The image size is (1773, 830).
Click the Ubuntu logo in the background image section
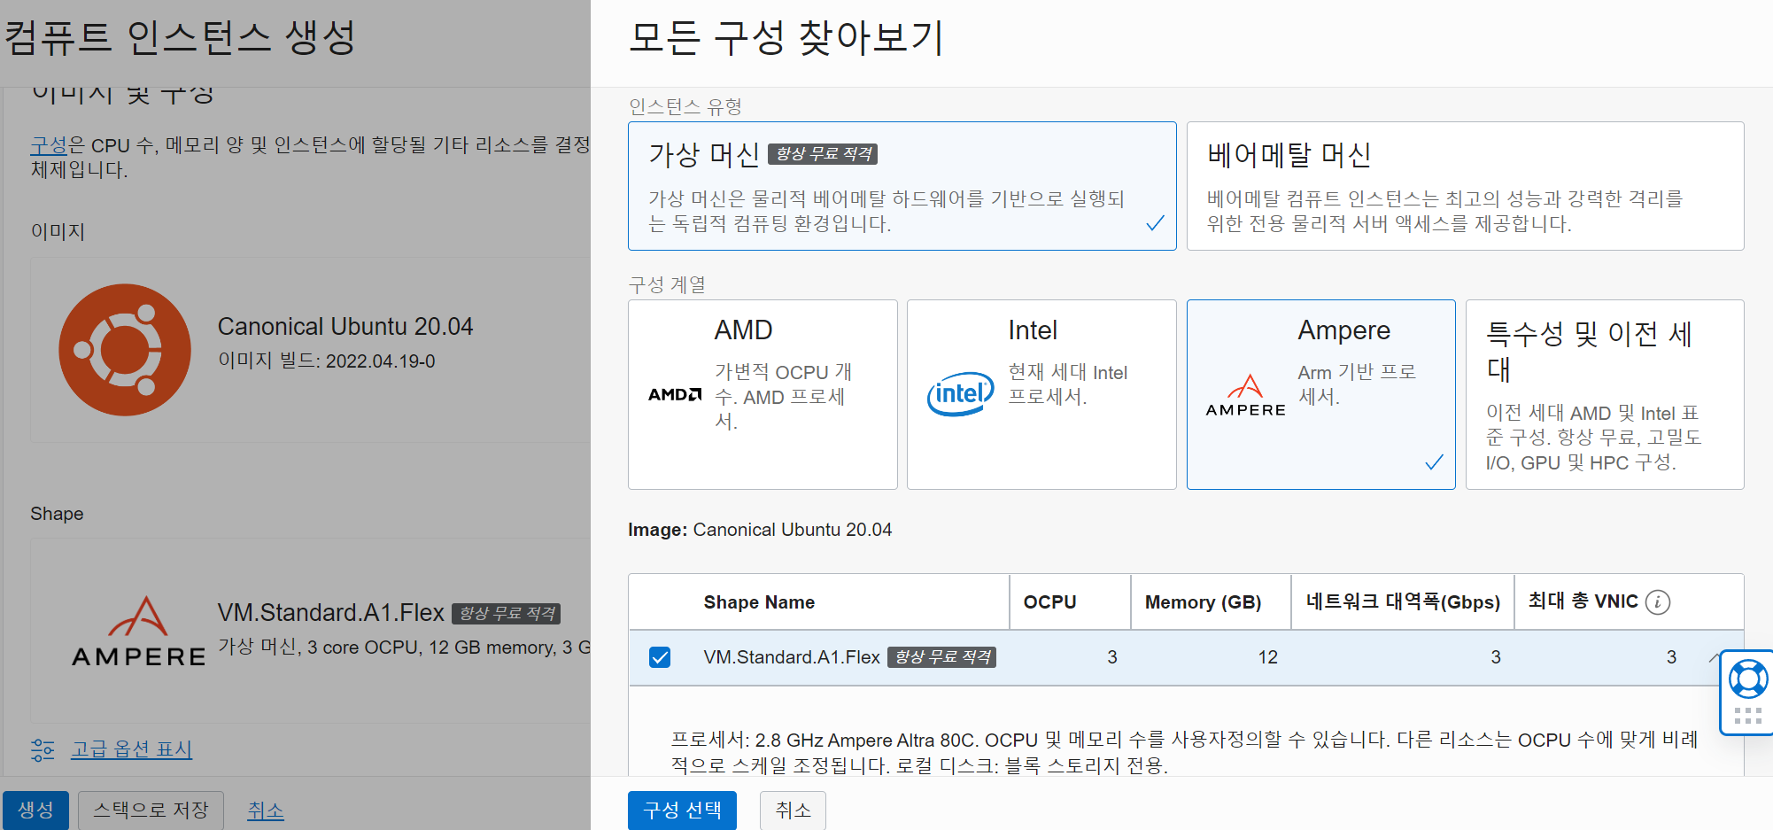click(x=125, y=350)
